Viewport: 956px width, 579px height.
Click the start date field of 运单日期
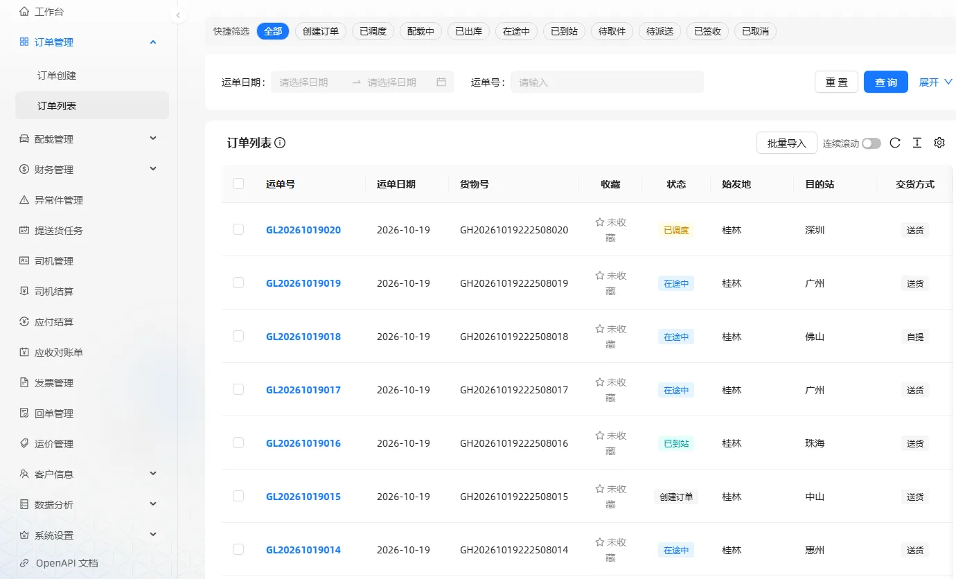coord(311,82)
